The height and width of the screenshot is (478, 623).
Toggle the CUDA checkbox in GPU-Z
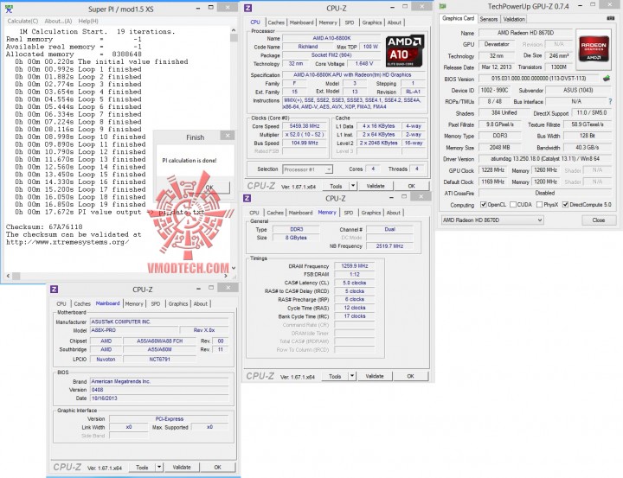[x=513, y=205]
